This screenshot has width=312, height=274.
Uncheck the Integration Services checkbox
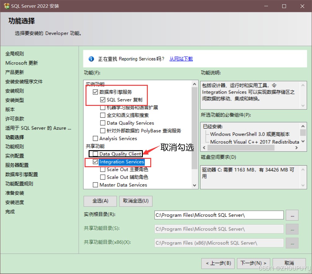point(95,162)
